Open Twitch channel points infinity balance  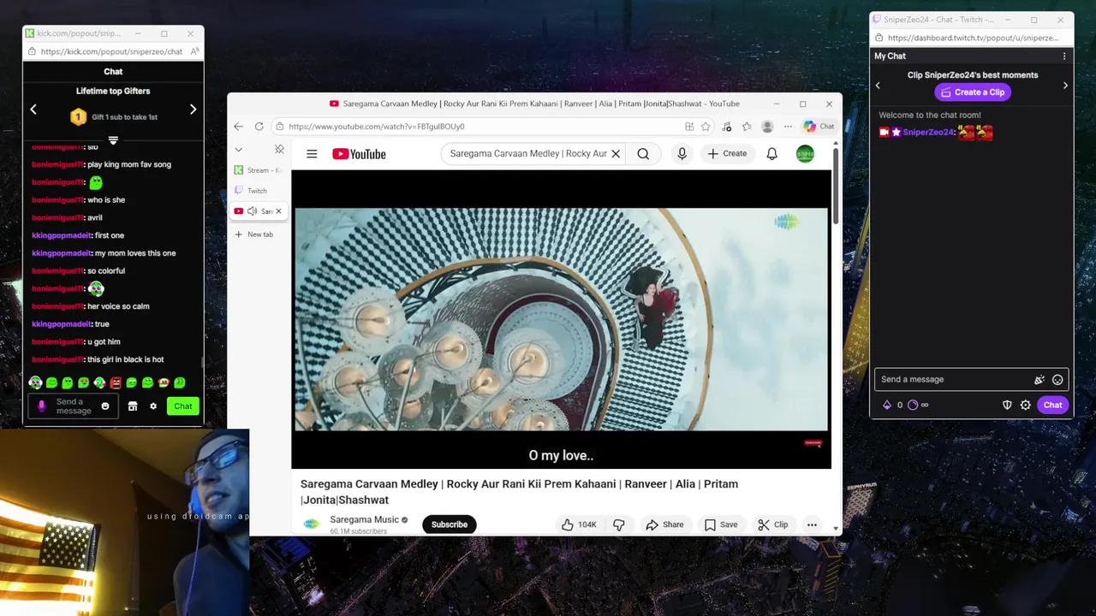[918, 406]
